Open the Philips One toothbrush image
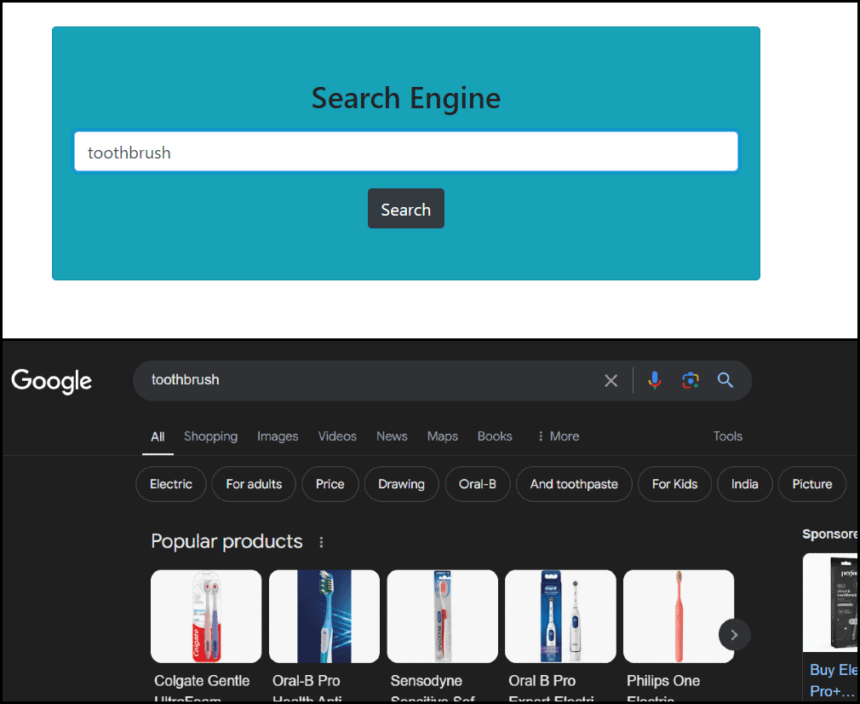The height and width of the screenshot is (704, 860). pos(679,616)
